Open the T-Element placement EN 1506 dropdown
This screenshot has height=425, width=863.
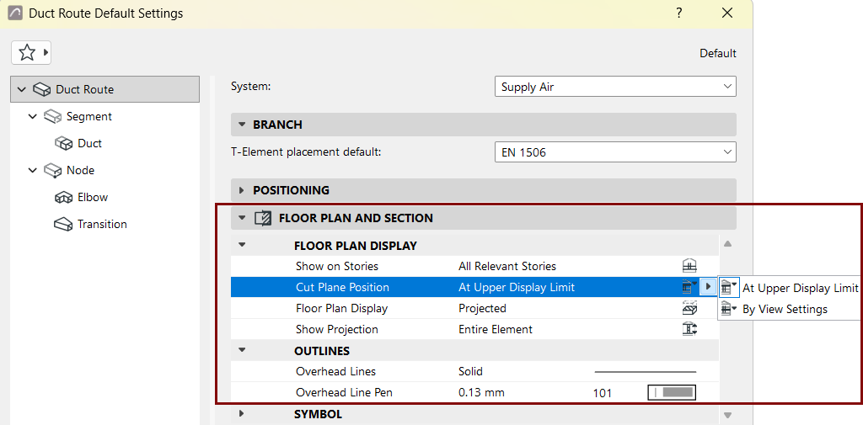point(615,152)
